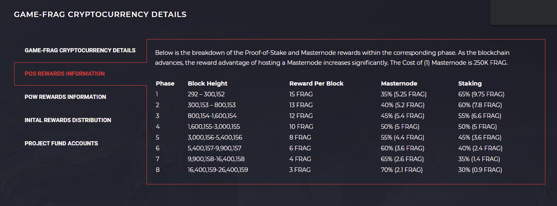Click the 65% (9.75 FRAG) Staking cell
The width and height of the screenshot is (557, 206).
coord(481,94)
